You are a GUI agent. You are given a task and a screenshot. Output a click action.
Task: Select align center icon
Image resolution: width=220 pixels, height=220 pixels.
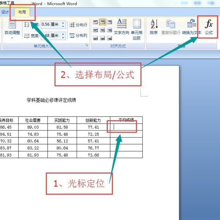coord(102,30)
